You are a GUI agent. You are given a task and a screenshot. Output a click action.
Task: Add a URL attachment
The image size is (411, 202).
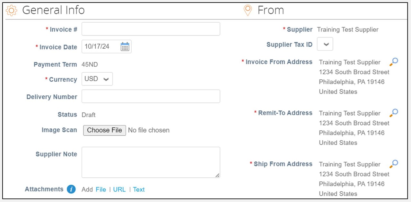(119, 190)
